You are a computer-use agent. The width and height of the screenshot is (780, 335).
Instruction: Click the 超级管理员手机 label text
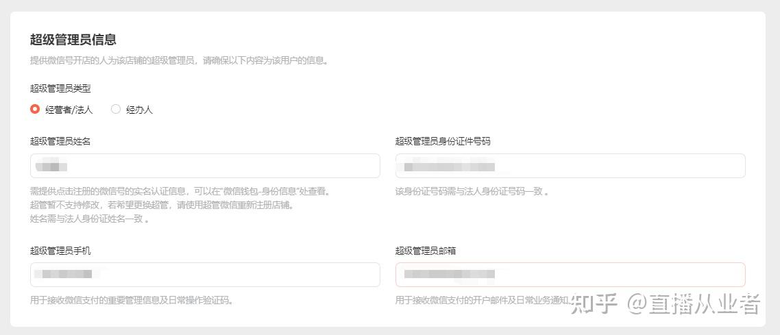[x=60, y=251]
